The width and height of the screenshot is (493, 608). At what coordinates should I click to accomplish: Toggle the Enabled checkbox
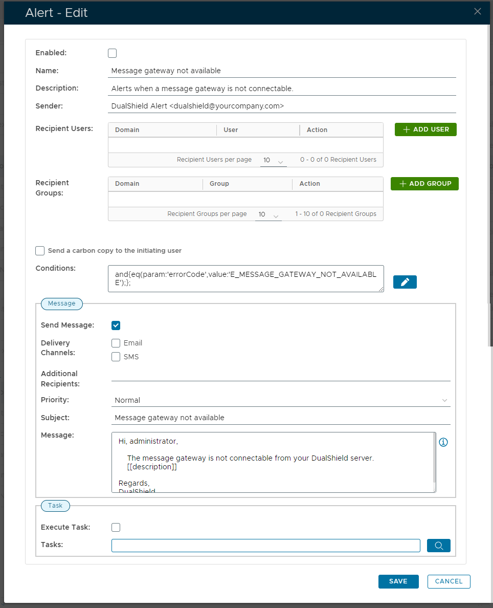point(113,53)
